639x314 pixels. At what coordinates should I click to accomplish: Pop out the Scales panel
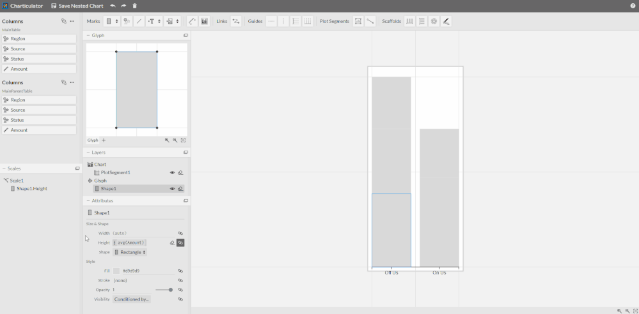click(x=77, y=168)
